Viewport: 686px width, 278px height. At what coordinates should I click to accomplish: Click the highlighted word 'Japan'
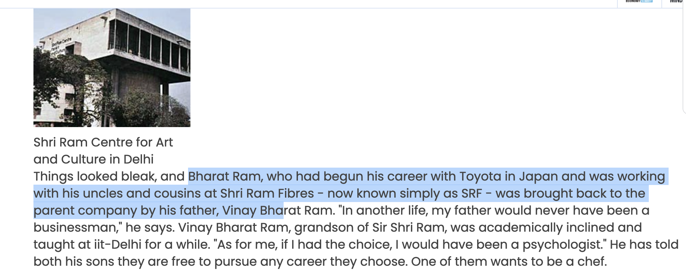[x=538, y=177]
